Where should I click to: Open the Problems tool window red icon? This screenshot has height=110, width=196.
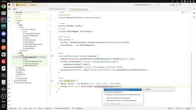[9, 89]
